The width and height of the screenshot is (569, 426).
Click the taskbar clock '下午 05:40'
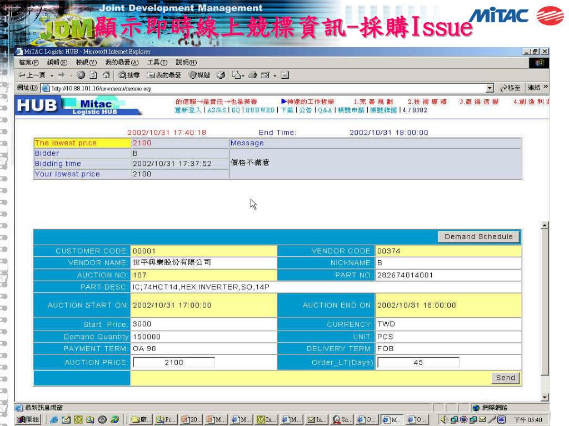tap(528, 420)
